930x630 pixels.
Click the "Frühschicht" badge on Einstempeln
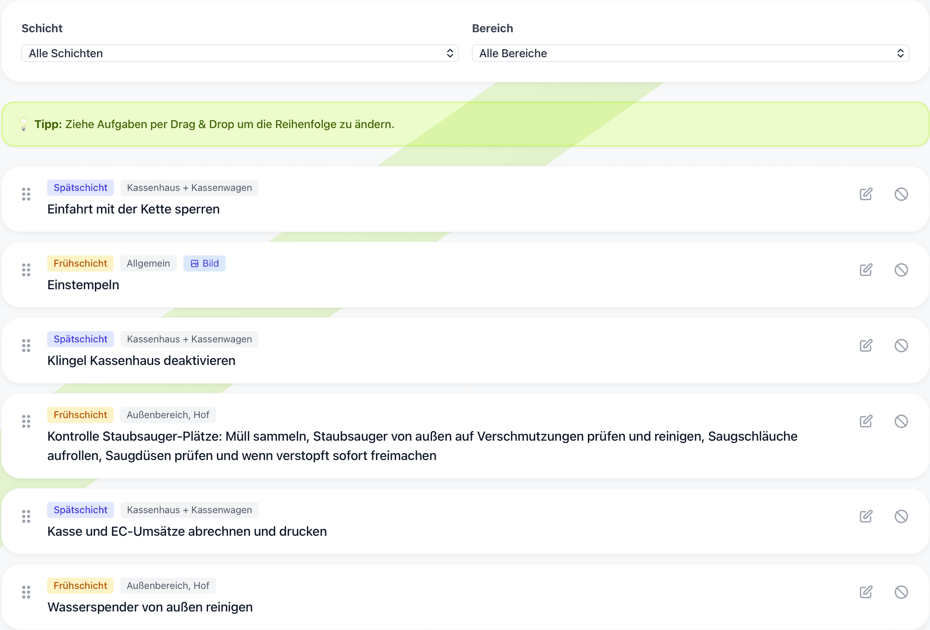(x=80, y=263)
